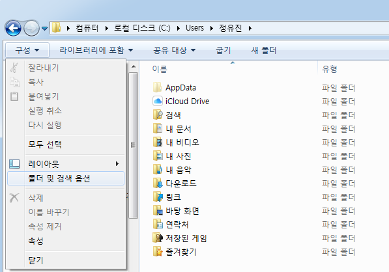Click the folder icon in address bar
The height and width of the screenshot is (272, 389).
point(56,28)
